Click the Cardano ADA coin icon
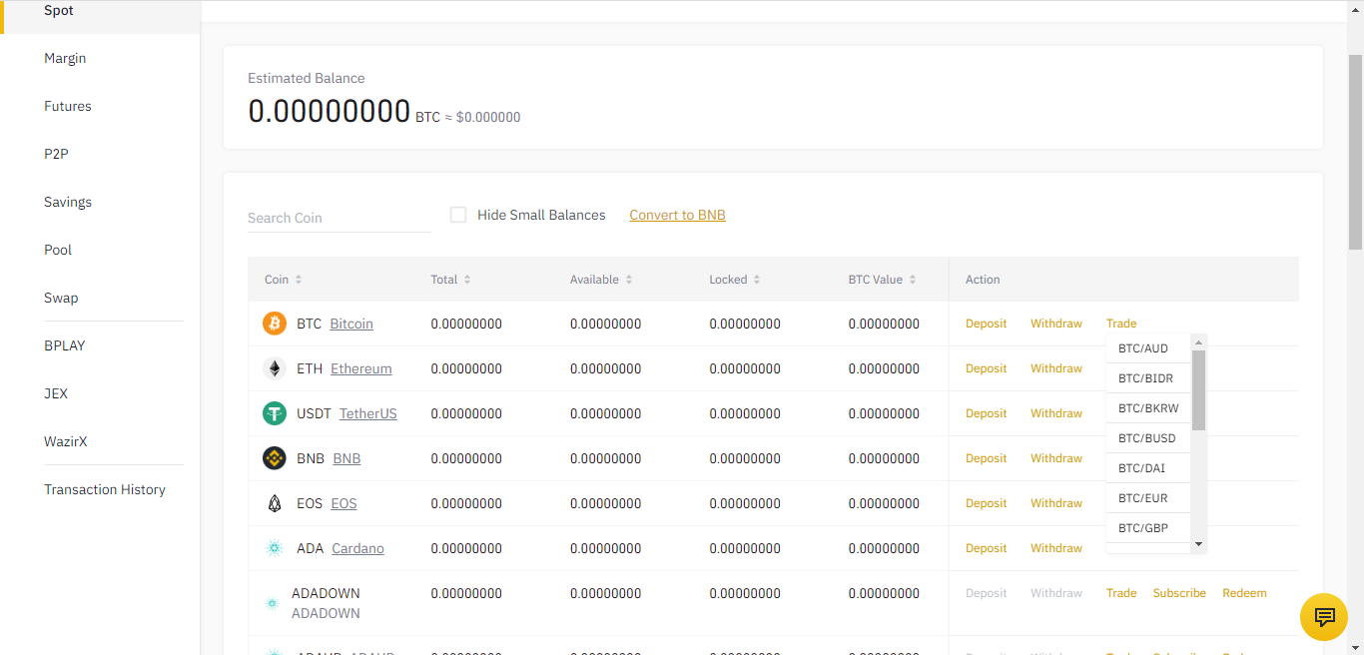 [275, 548]
